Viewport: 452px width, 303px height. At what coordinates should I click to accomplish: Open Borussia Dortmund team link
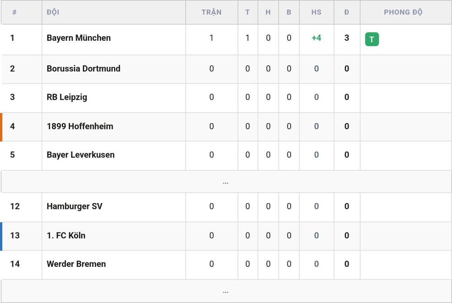pos(84,69)
